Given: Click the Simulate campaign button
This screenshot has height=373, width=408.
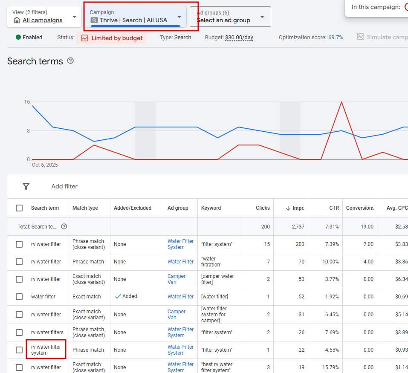Looking at the screenshot, I should coord(382,37).
